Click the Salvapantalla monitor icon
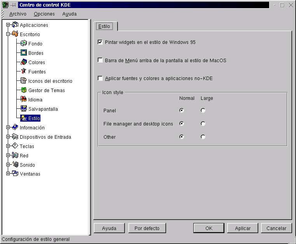The image size is (296, 244). pos(24,109)
